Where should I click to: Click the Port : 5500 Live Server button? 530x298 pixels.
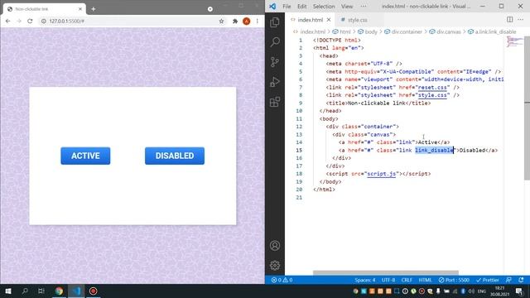click(x=454, y=280)
